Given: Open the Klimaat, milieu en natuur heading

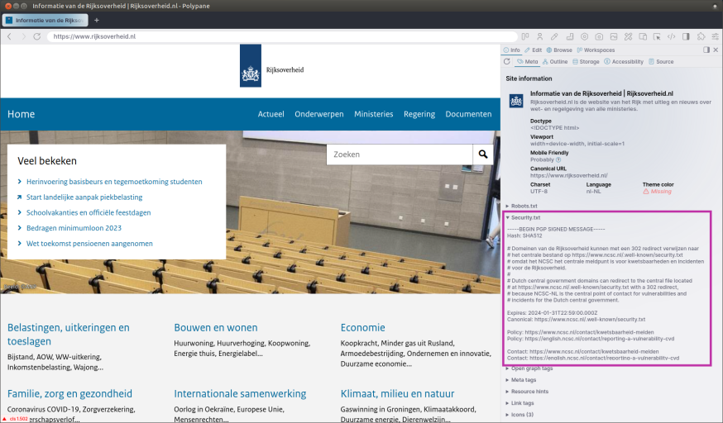Looking at the screenshot, I should click(x=397, y=394).
